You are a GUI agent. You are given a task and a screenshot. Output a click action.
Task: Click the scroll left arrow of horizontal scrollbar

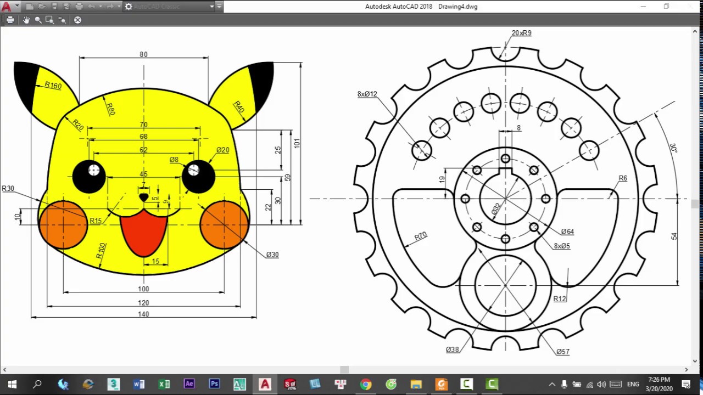4,370
